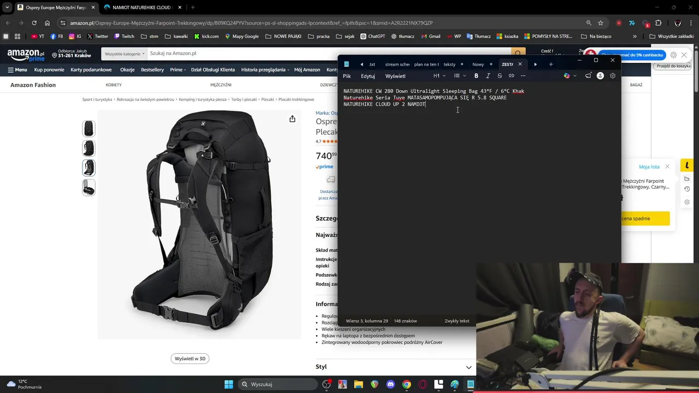This screenshot has height=393, width=699.
Task: Open the Amazon logo home link
Action: [x=26, y=55]
